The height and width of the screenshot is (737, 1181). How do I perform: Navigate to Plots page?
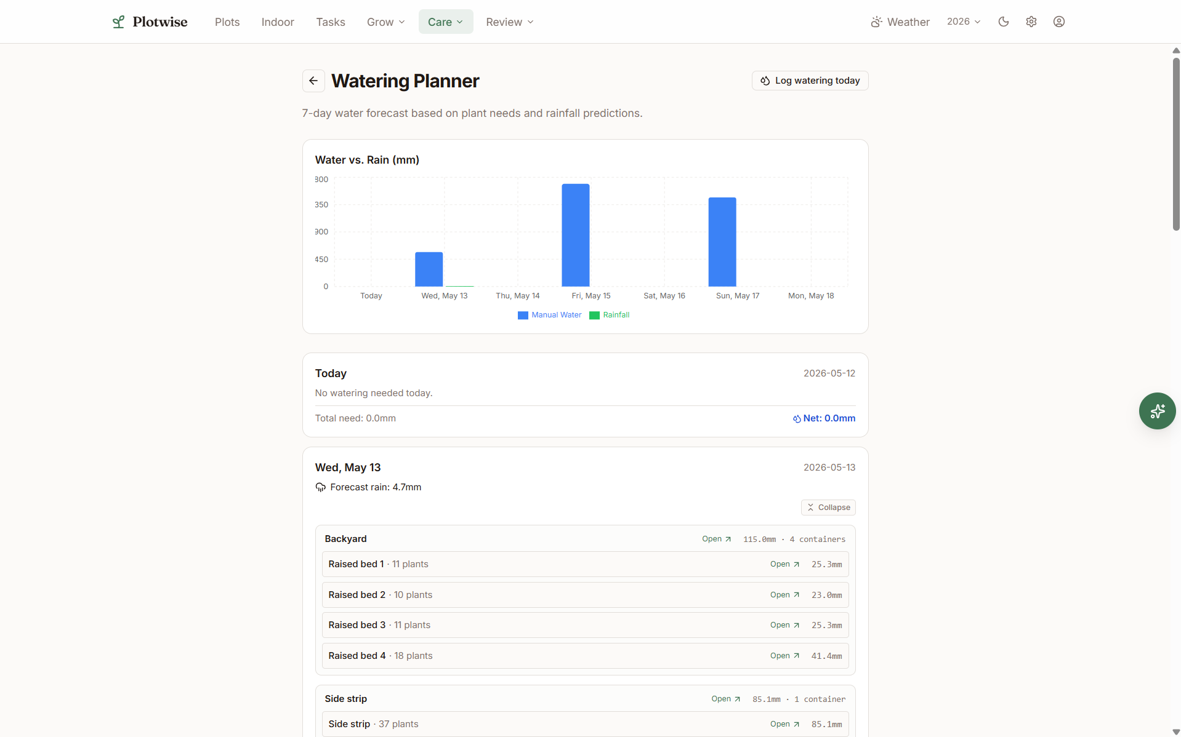[227, 22]
